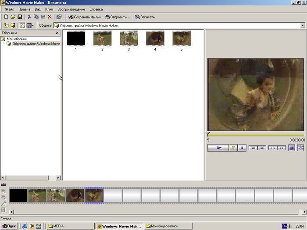Click the Save project floppy disk icon
Viewport: 307px width, 230px height.
tap(20, 17)
